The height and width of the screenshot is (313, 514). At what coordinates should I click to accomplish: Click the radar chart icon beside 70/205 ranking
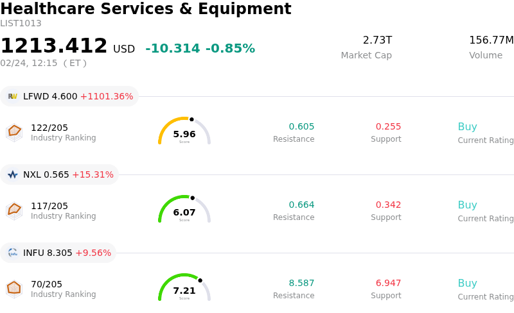tap(14, 288)
